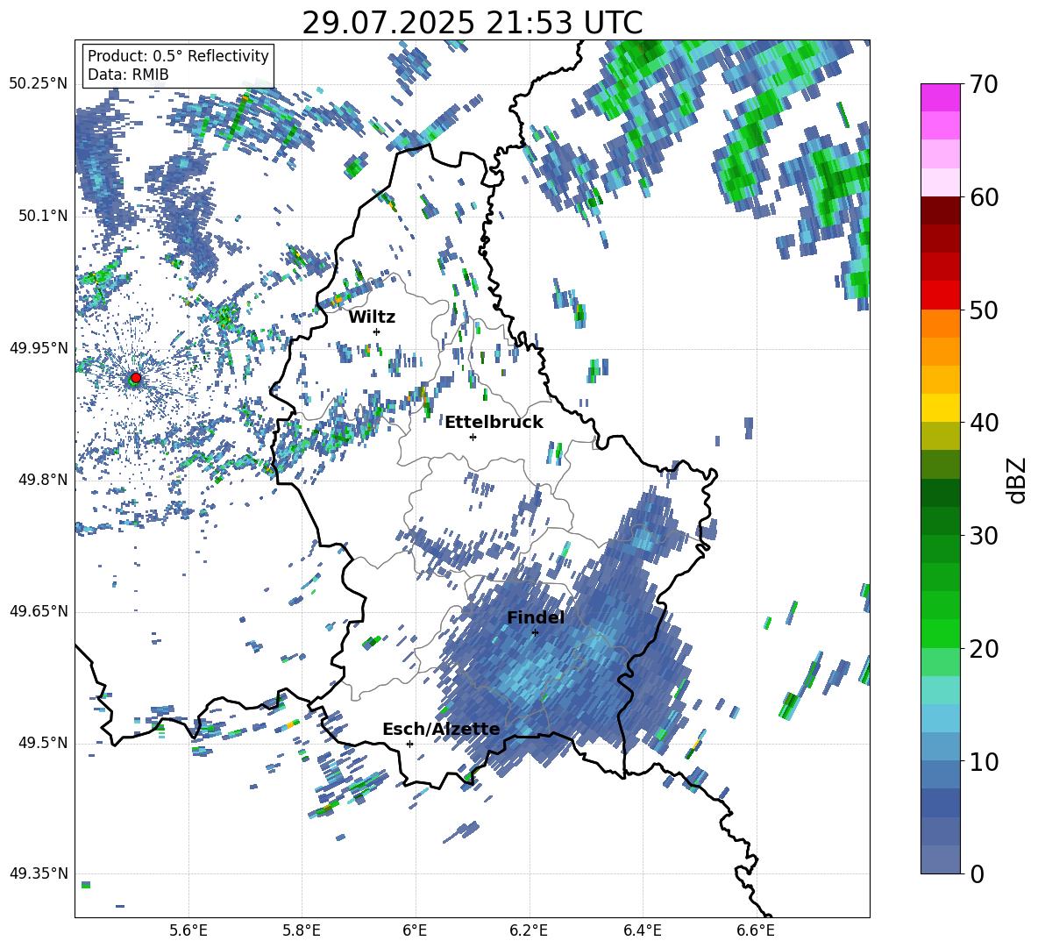This screenshot has width=1038, height=948.
Task: Click the 6.4°E longitude label
Action: (642, 930)
